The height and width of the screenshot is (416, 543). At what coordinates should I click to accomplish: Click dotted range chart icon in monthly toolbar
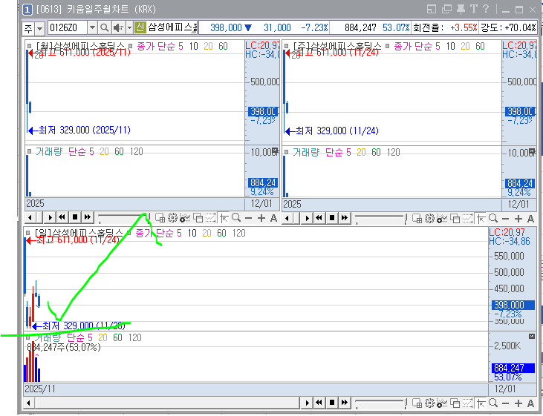210,218
